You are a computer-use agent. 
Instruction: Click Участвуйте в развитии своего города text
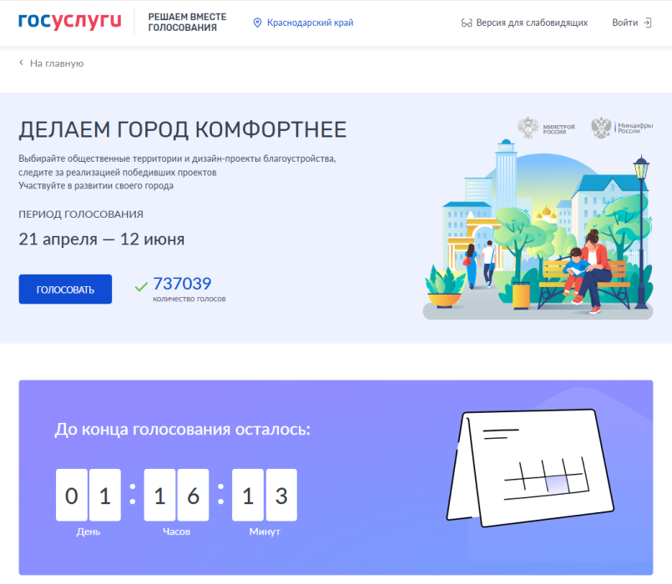(x=96, y=186)
